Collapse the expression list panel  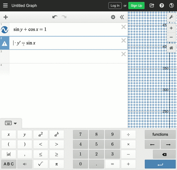pos(122,17)
